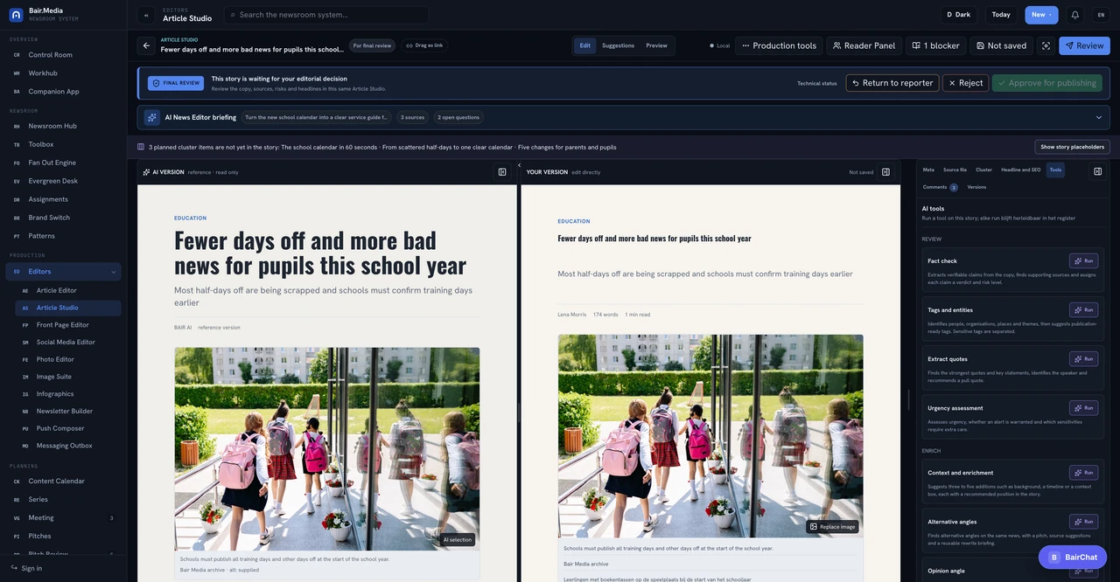Image resolution: width=1120 pixels, height=582 pixels.
Task: Open the Image Suite
Action: coord(68,377)
